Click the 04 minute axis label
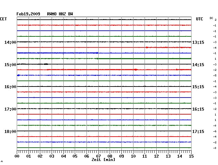The height and width of the screenshot is (165, 218). [63, 156]
